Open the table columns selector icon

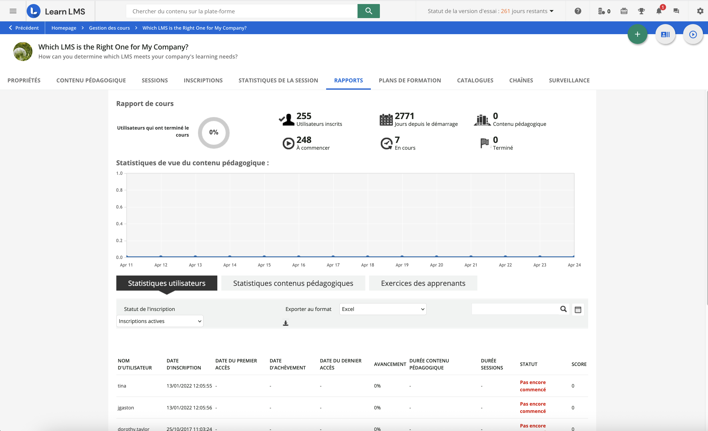pyautogui.click(x=578, y=309)
